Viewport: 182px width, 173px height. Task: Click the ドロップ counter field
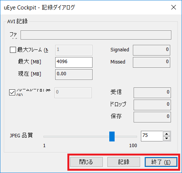[x=152, y=105]
